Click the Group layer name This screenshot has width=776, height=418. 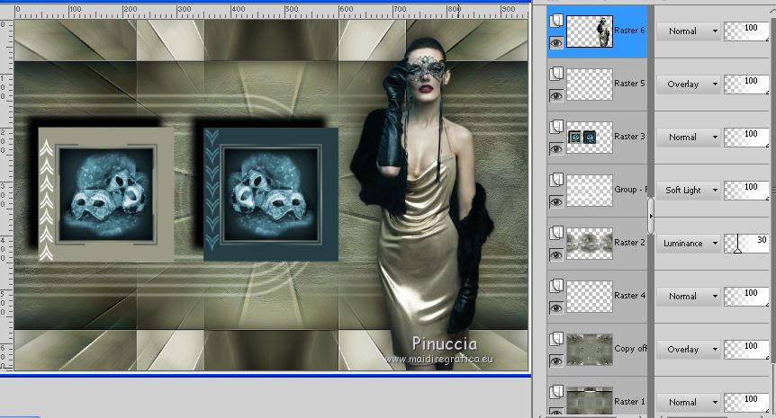[630, 190]
